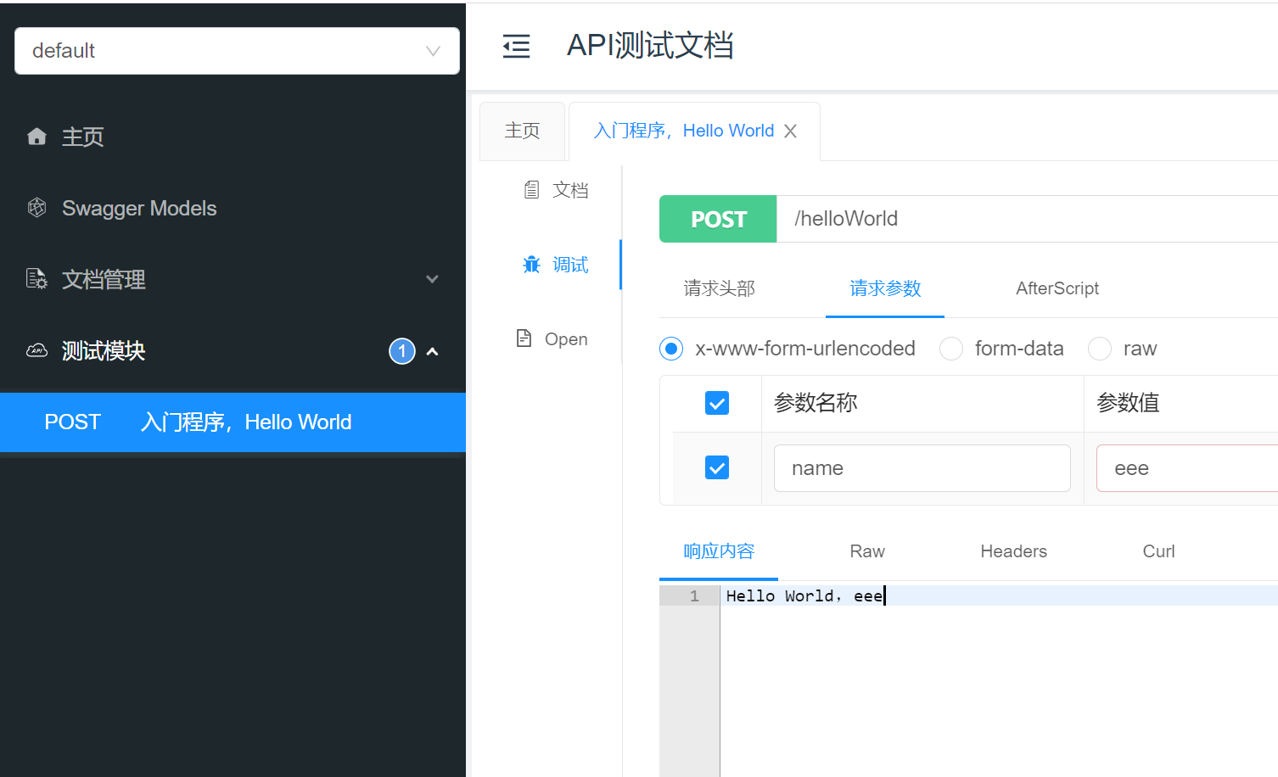Select the form-data radio button

click(x=951, y=349)
